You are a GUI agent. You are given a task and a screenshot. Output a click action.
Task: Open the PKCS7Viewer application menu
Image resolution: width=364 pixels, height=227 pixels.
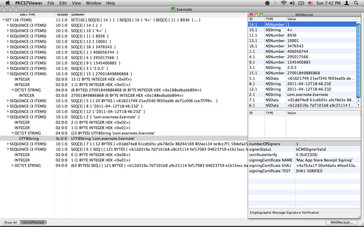(29, 3)
